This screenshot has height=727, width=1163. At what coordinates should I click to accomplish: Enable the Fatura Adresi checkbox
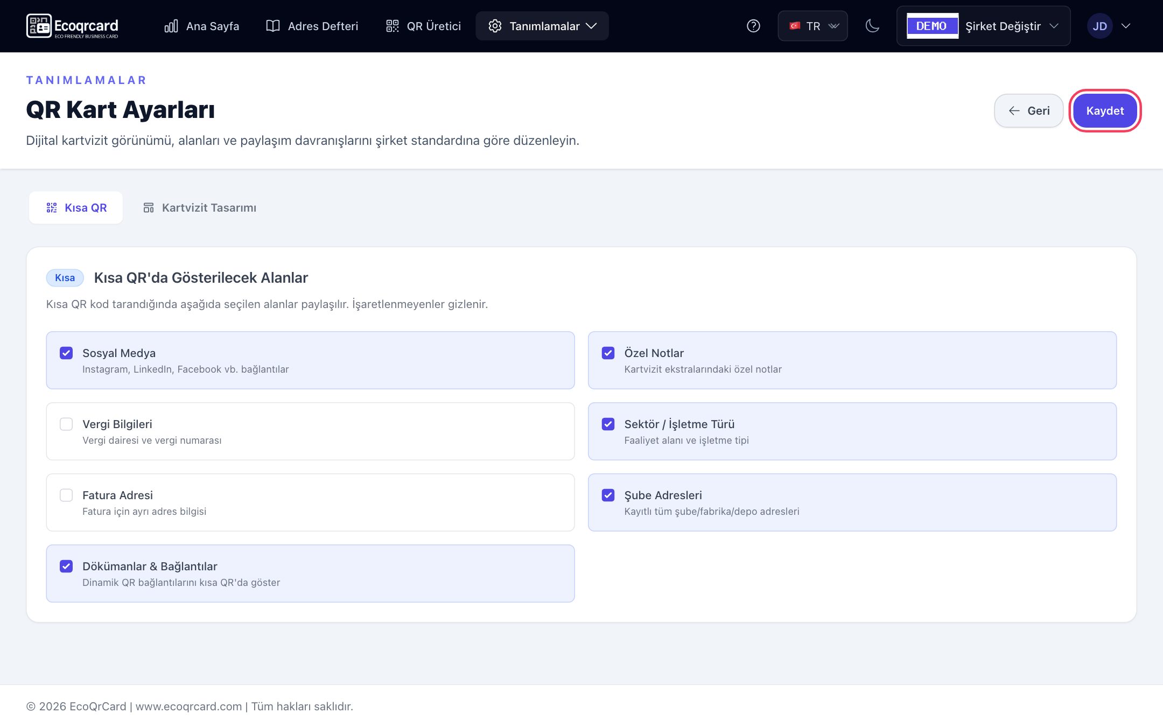pyautogui.click(x=66, y=495)
